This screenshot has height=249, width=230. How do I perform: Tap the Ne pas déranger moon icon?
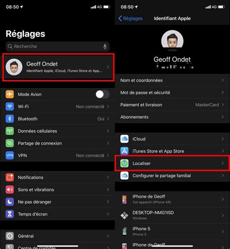pos(10,202)
